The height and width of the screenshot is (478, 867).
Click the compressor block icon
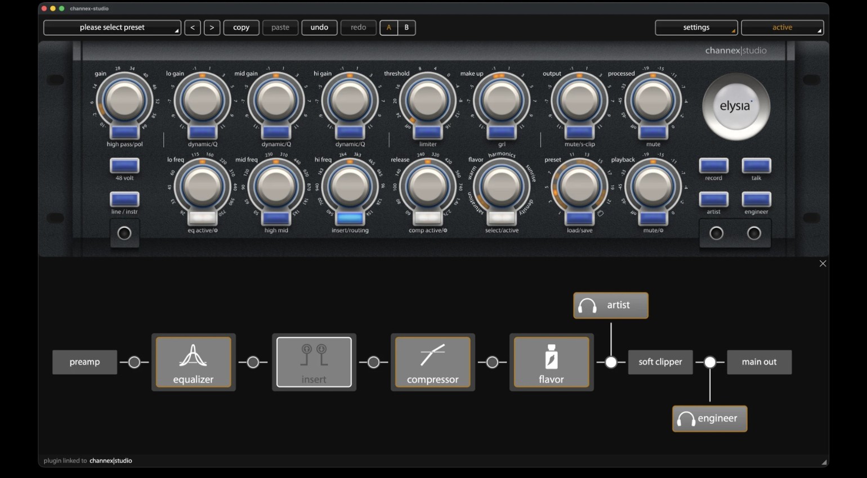pos(432,357)
